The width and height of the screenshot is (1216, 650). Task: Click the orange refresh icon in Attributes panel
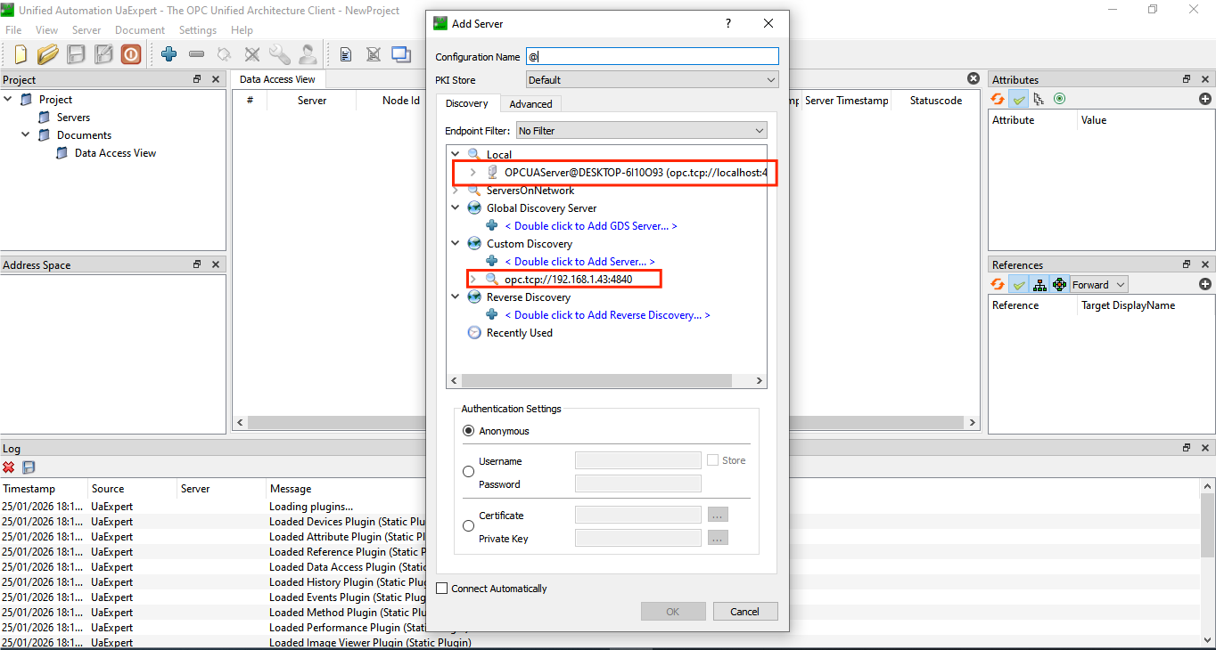coord(998,99)
